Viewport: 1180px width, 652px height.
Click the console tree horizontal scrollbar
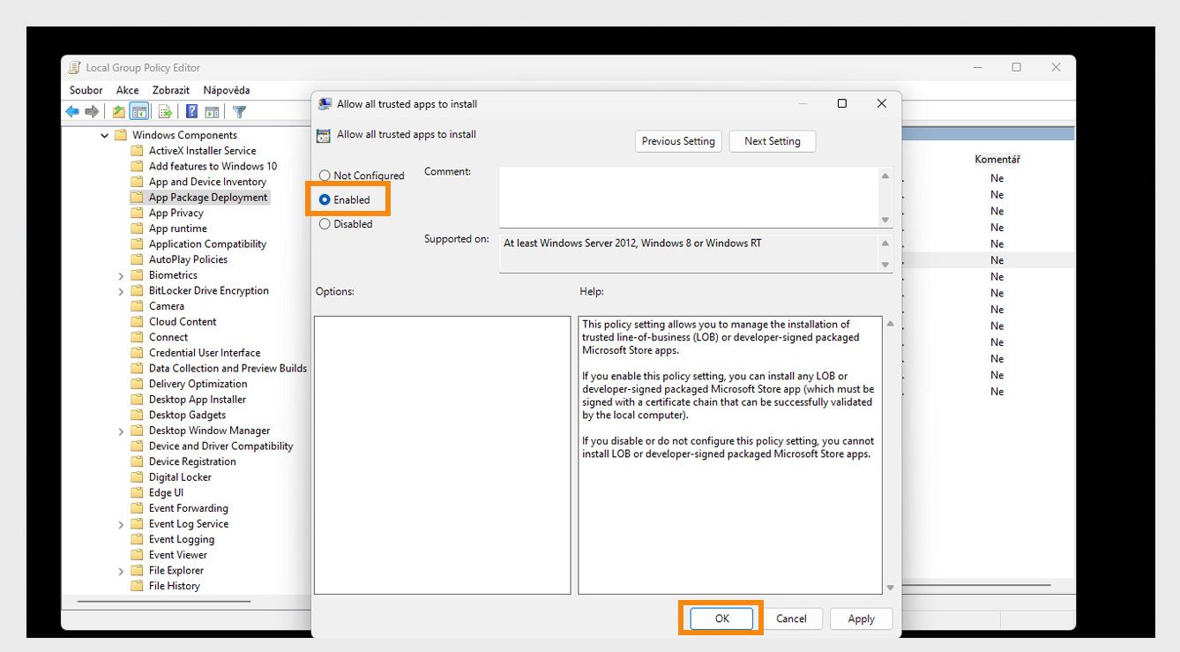point(164,602)
